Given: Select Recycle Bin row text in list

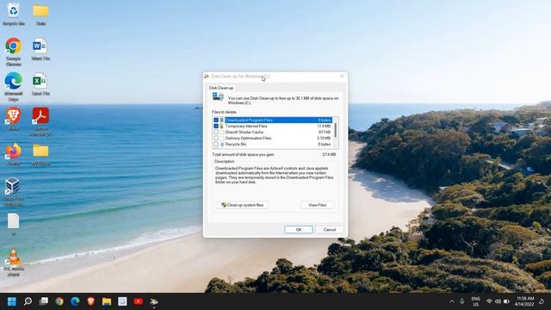Looking at the screenshot, I should pos(236,144).
